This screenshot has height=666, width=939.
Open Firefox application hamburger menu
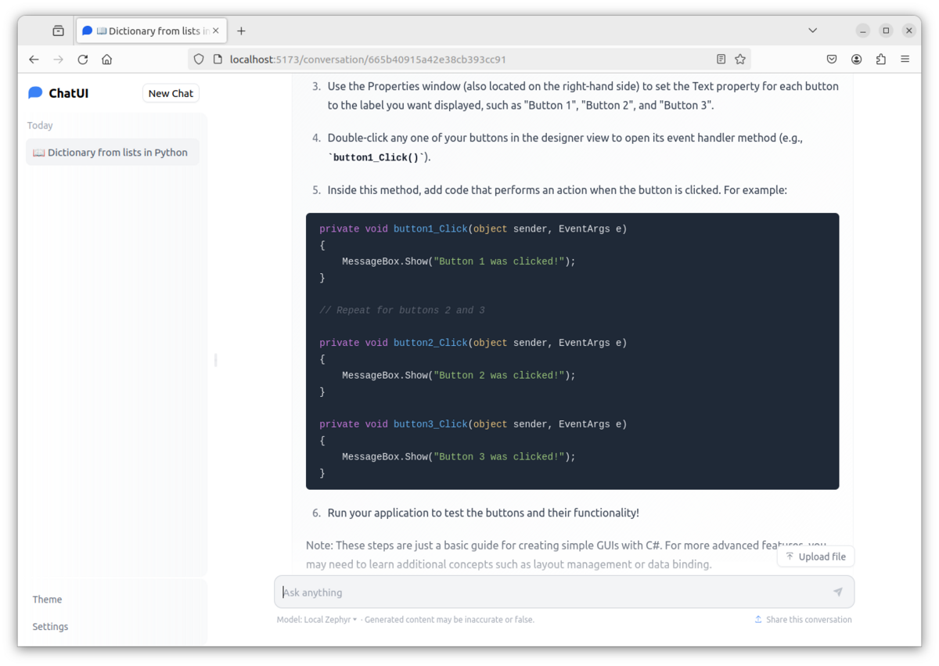[x=905, y=59]
